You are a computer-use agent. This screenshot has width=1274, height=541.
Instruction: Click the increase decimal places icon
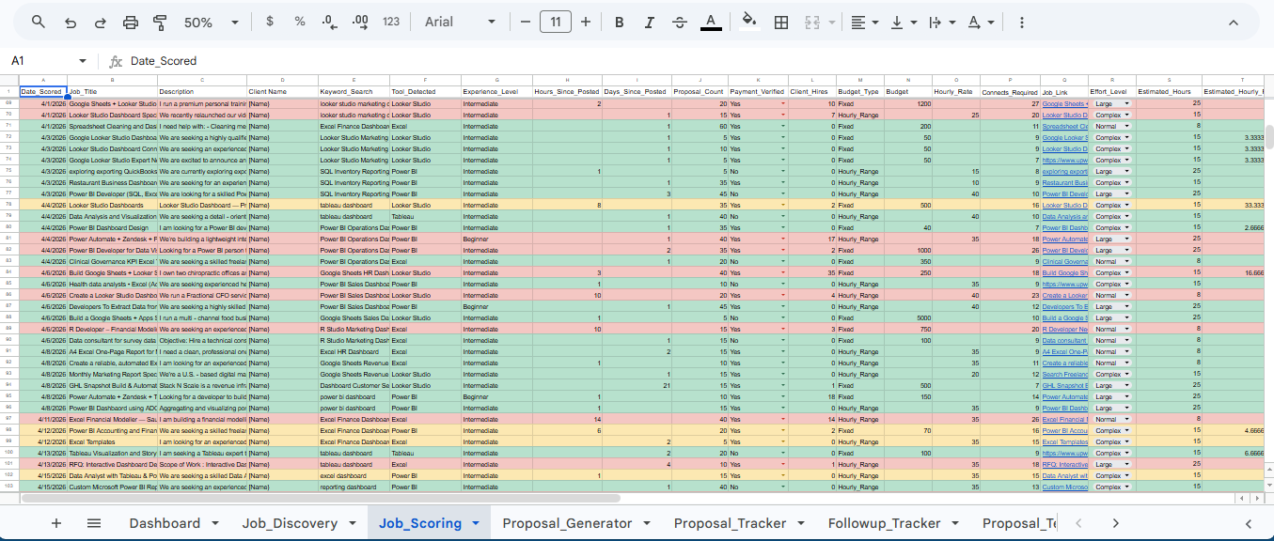(x=360, y=22)
